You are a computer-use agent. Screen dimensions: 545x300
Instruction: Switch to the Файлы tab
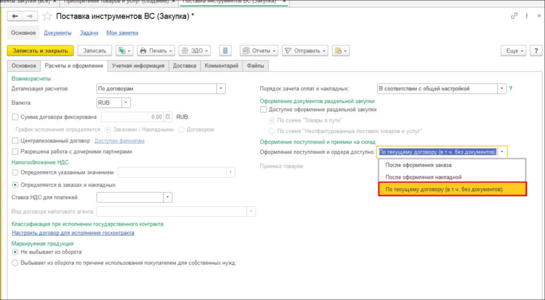click(x=255, y=65)
